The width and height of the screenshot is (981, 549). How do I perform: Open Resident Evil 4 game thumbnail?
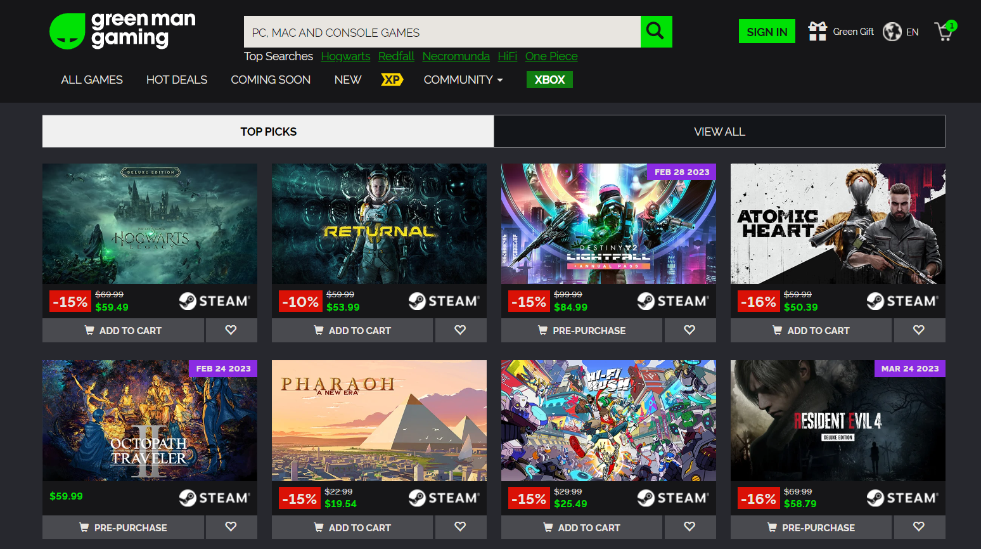pyautogui.click(x=838, y=420)
